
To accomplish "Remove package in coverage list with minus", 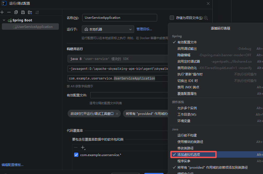I will click(76, 147).
